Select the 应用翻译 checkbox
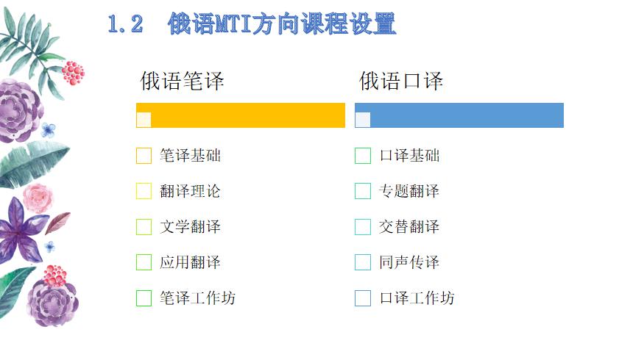This screenshot has width=619, height=346. coord(144,262)
